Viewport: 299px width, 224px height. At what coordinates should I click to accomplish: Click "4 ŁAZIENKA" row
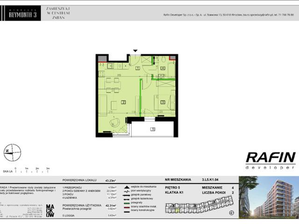(x=89, y=198)
